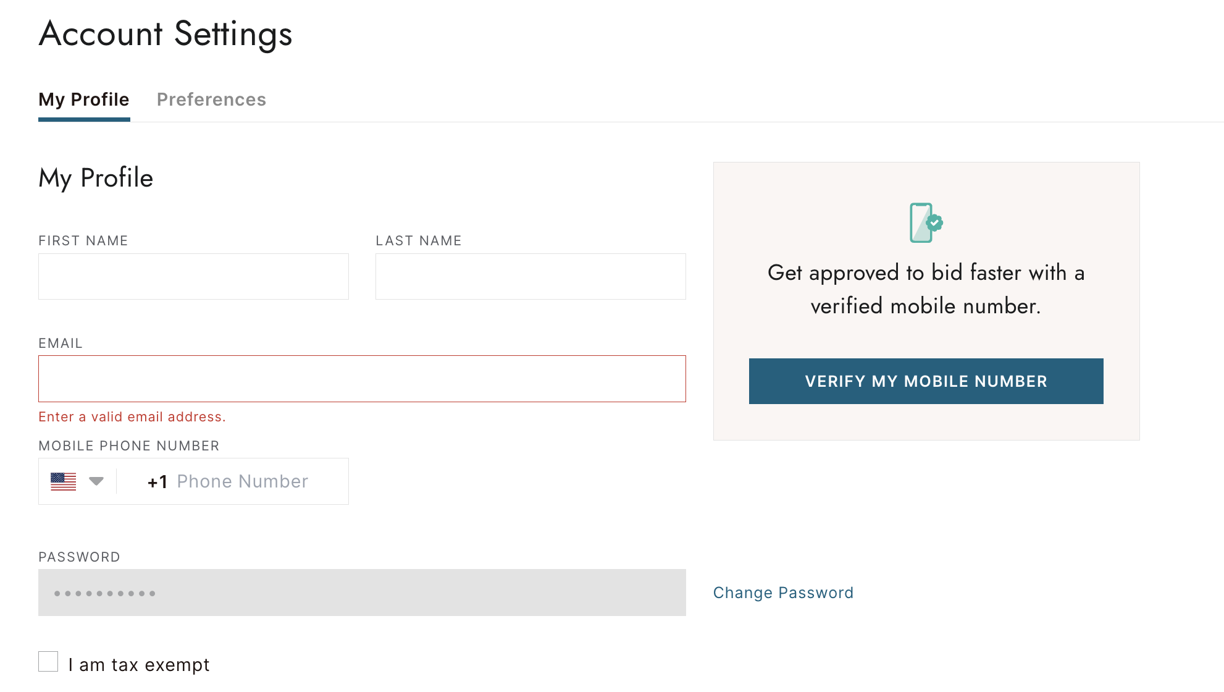Click the I am tax exempt label
This screenshot has width=1224, height=692.
139,665
